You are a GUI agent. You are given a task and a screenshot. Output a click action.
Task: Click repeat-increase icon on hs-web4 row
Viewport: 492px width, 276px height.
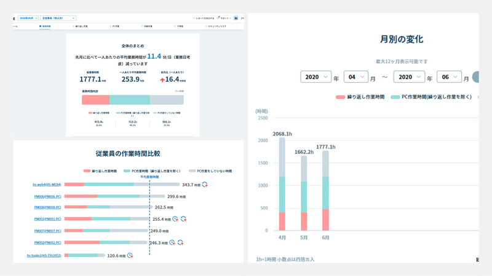click(205, 185)
